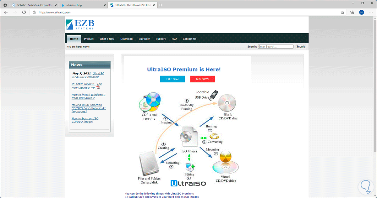Open the Download menu item
The image size is (377, 198).
(127, 39)
